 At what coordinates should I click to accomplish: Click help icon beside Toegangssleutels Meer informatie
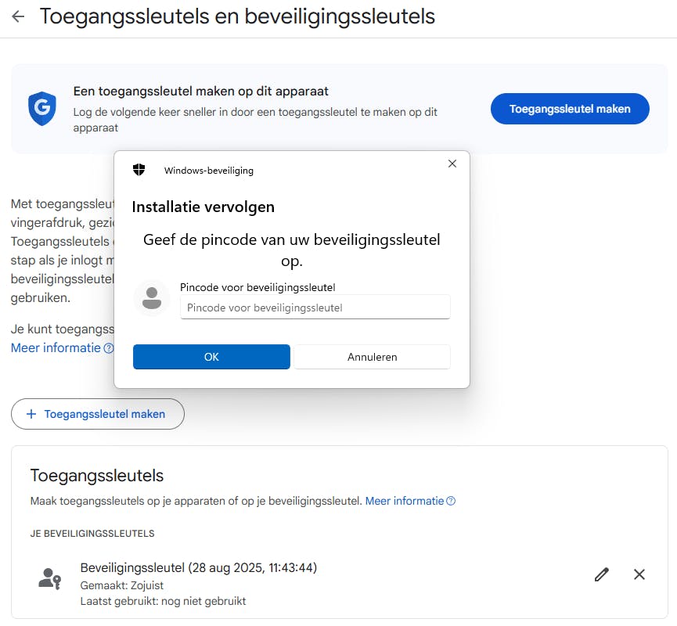click(451, 501)
